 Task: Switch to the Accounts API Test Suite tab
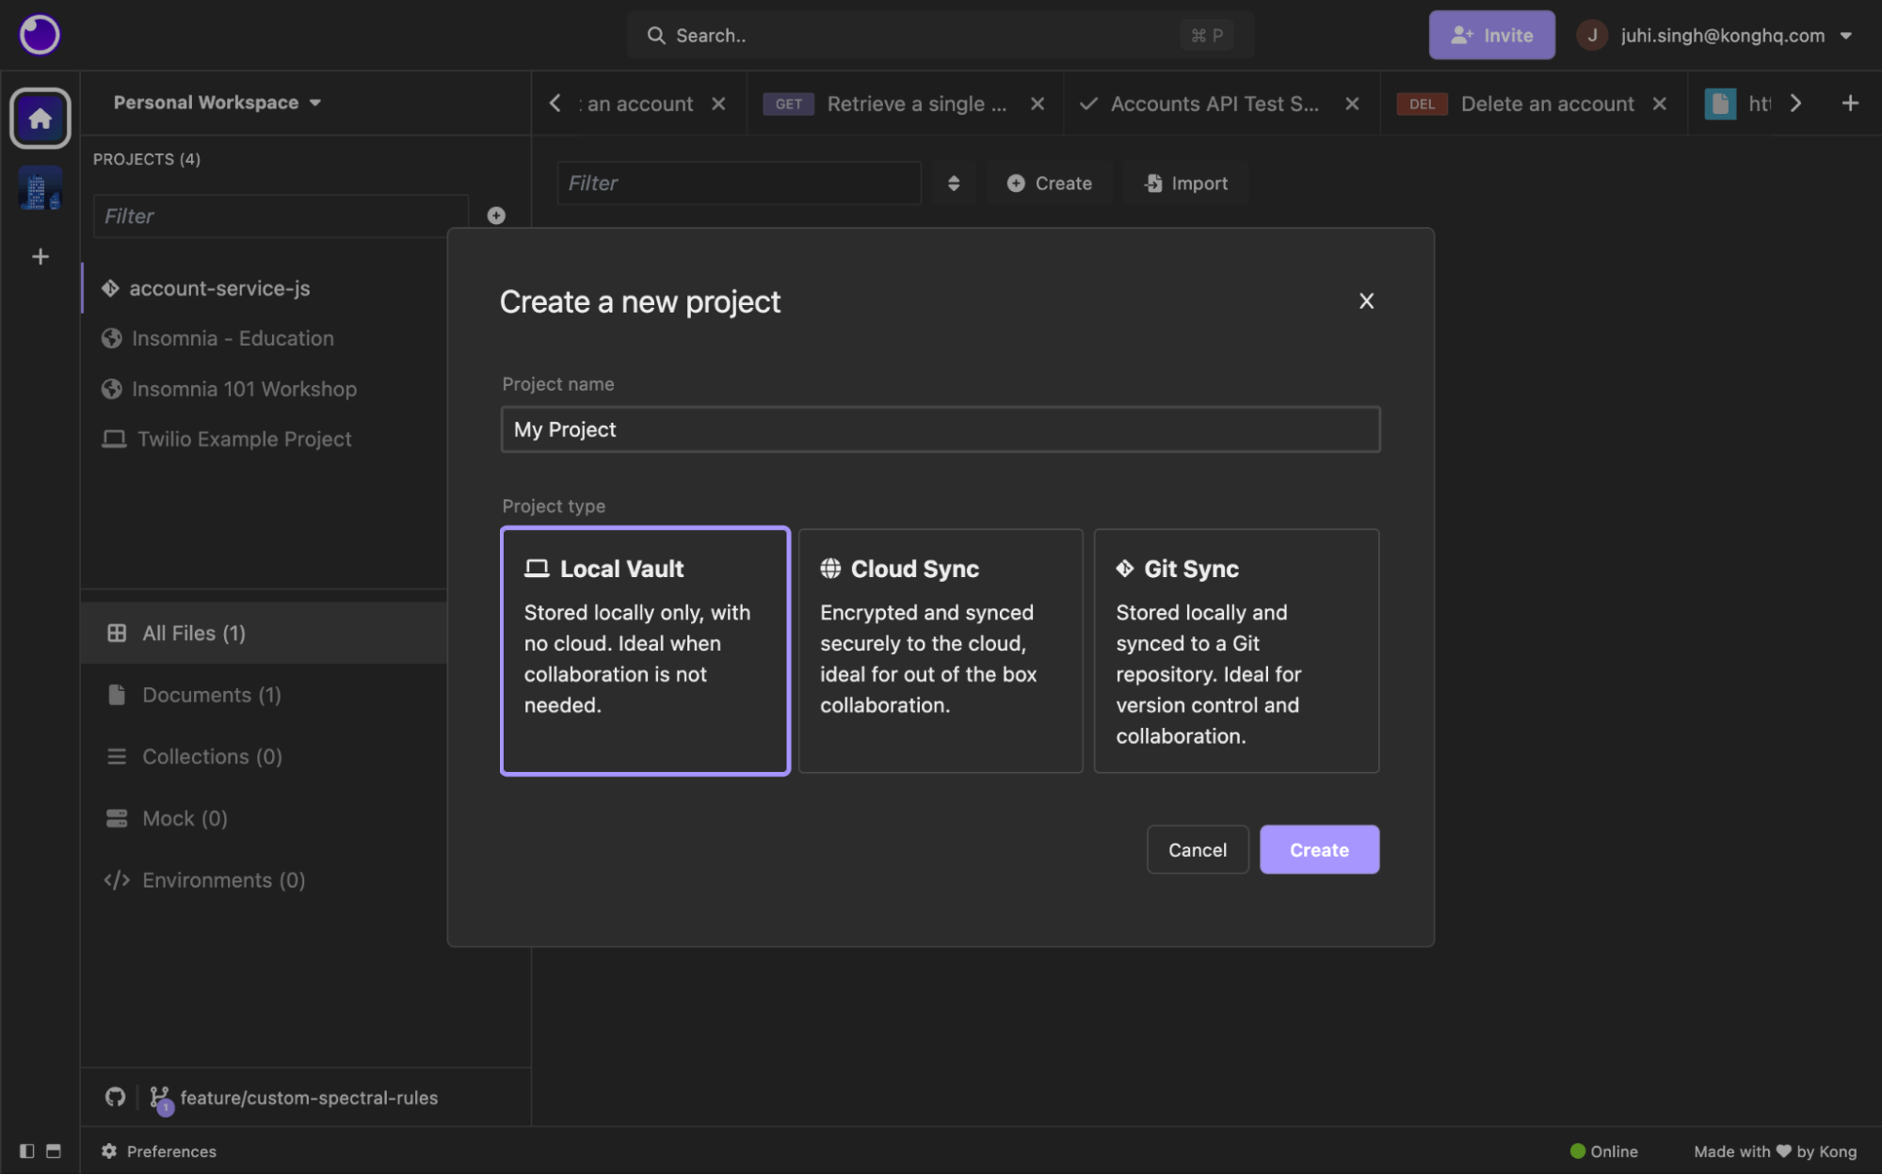[1214, 104]
